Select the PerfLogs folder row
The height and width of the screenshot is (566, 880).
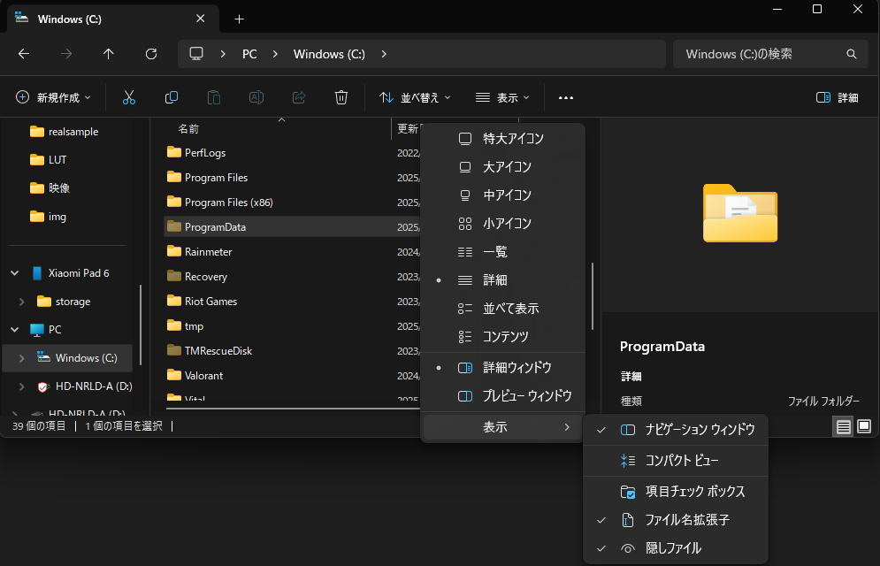tap(292, 153)
